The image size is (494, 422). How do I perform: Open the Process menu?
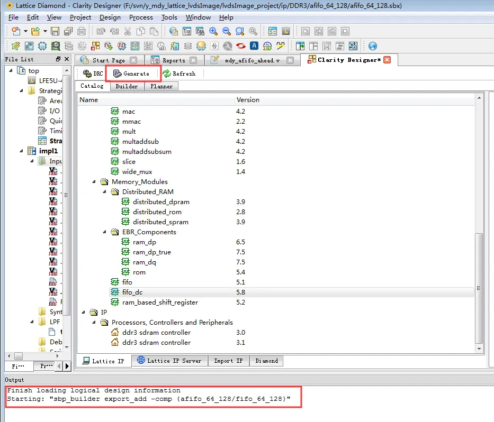141,17
